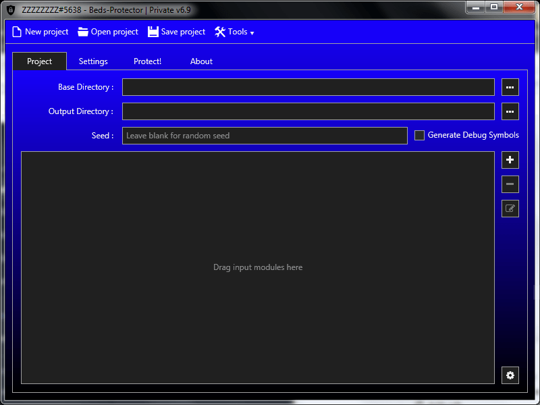Viewport: 540px width, 405px height.
Task: Click Open project label in toolbar
Action: coord(114,32)
